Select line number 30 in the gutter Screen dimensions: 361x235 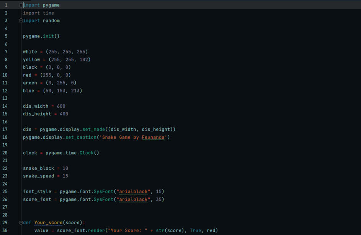(x=5, y=230)
